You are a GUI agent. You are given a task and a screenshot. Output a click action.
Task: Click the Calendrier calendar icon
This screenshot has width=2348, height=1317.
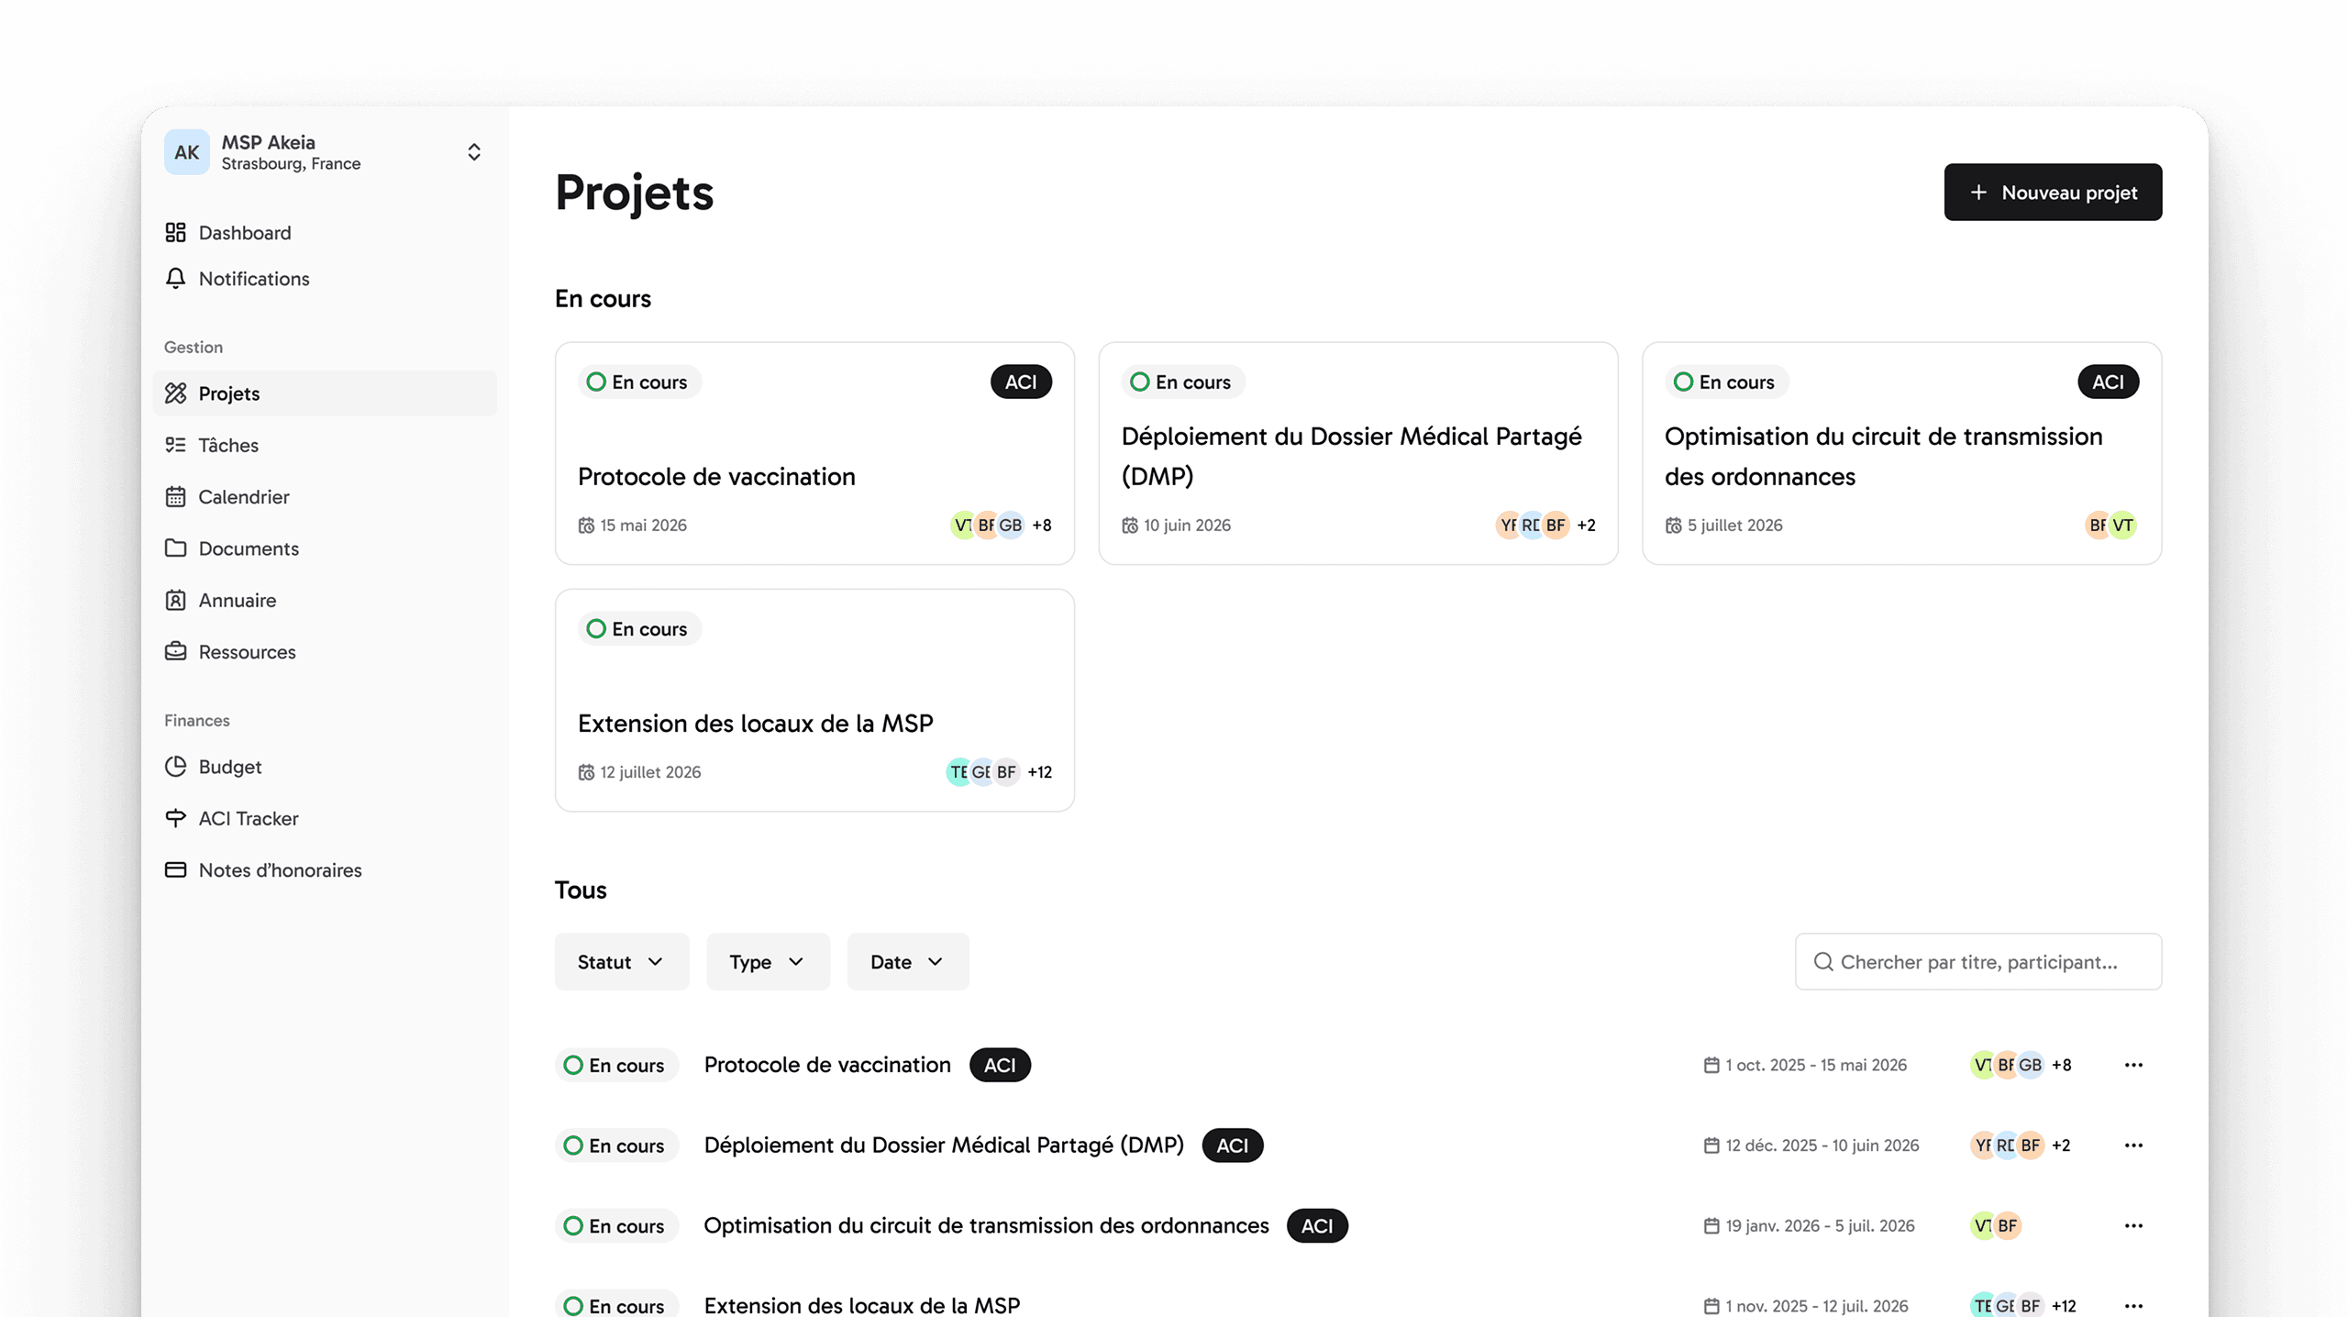tap(175, 496)
